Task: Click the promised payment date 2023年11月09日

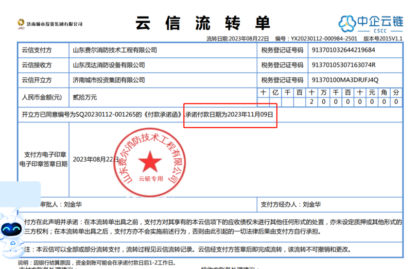Action: click(250, 115)
